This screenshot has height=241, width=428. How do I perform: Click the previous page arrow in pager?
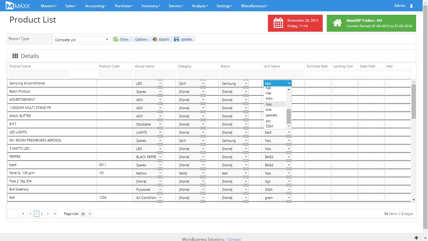click(x=30, y=214)
